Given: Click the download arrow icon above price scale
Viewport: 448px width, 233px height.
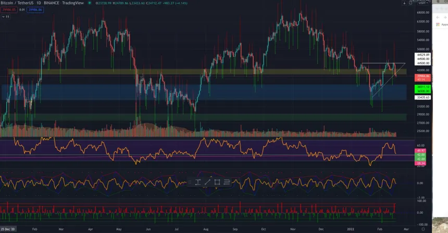Looking at the screenshot, I should tap(404, 3).
